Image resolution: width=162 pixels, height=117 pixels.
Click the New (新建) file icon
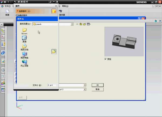[7, 11]
